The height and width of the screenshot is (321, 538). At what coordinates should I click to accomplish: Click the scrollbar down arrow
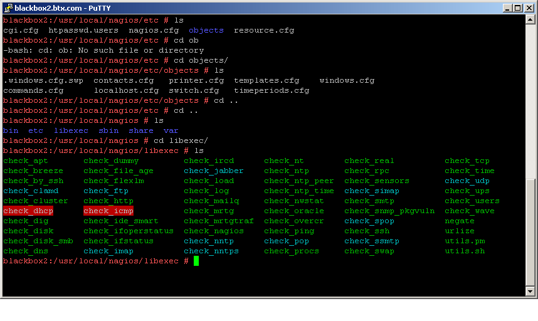[530, 292]
